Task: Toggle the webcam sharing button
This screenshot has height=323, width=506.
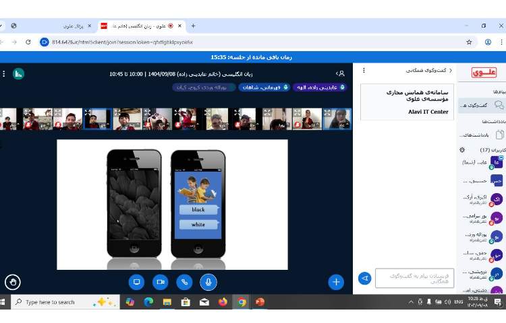Action: click(160, 282)
